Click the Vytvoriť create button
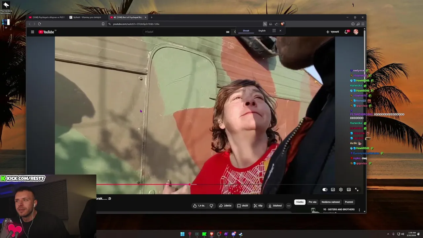 [x=332, y=32]
